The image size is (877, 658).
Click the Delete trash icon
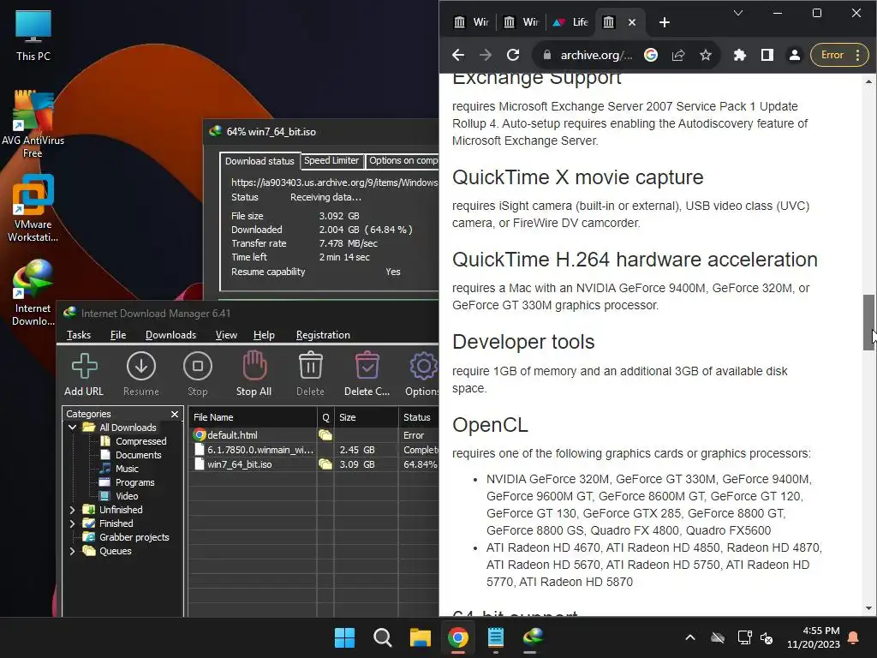coord(310,366)
